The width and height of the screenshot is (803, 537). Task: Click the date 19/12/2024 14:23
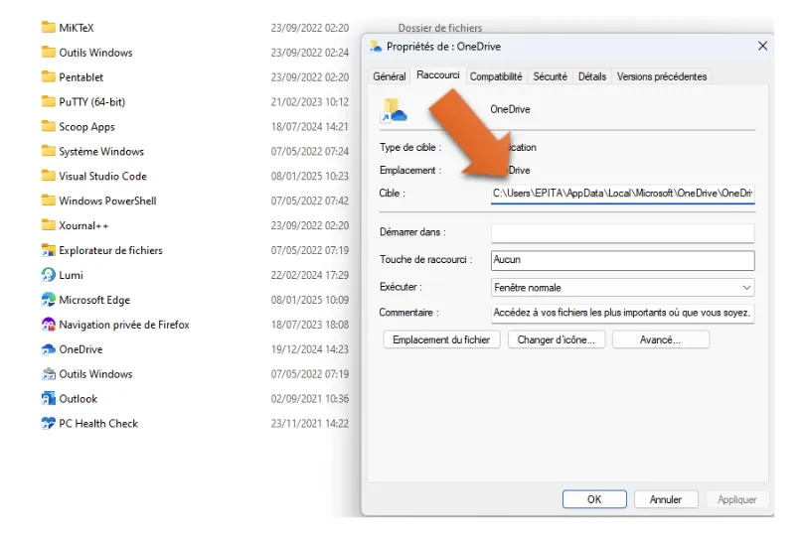[310, 349]
